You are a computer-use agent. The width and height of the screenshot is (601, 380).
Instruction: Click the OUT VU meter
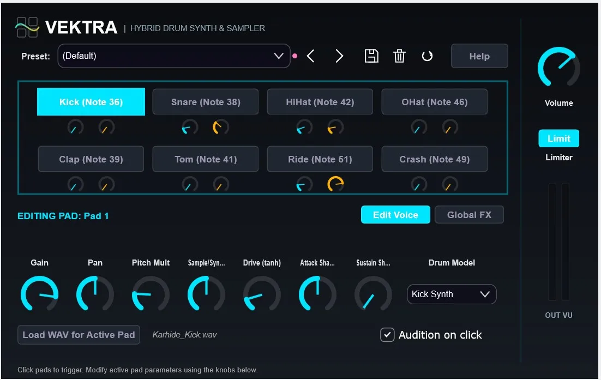(559, 242)
